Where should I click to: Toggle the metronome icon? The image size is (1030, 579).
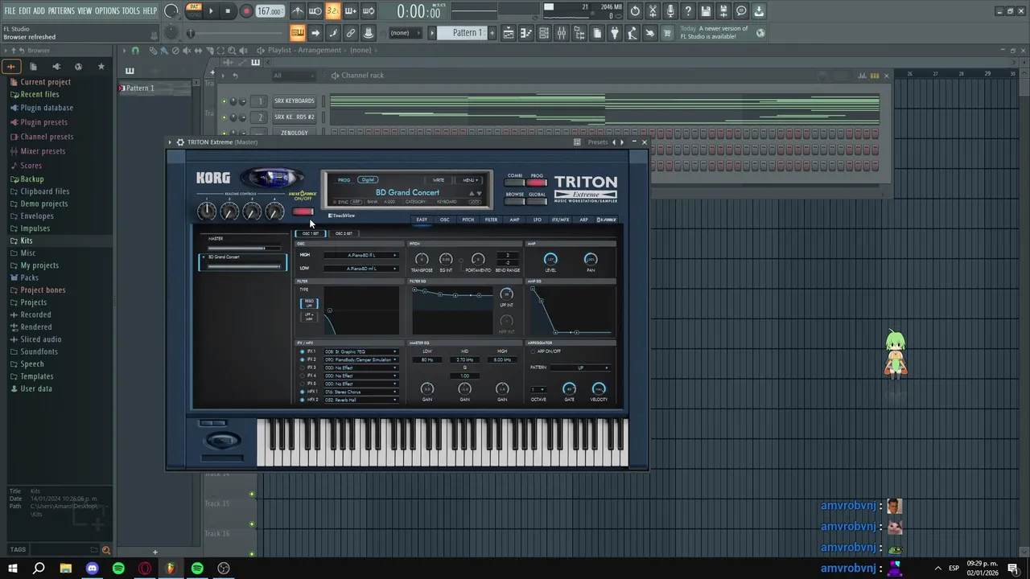click(298, 11)
